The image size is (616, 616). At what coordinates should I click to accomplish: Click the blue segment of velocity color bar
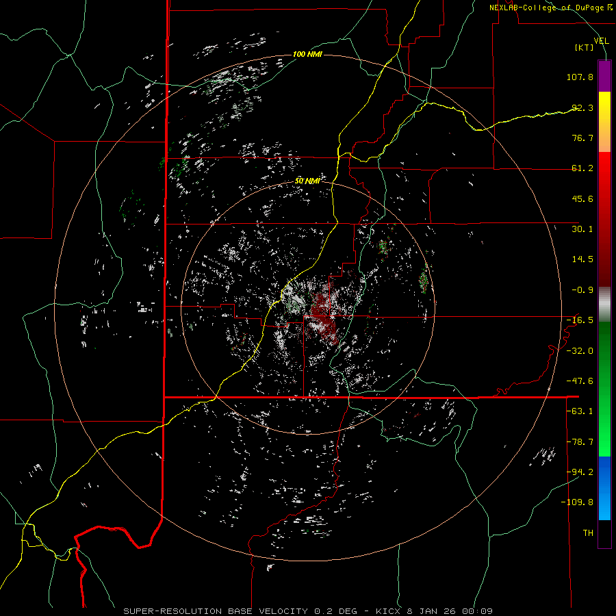pos(604,488)
